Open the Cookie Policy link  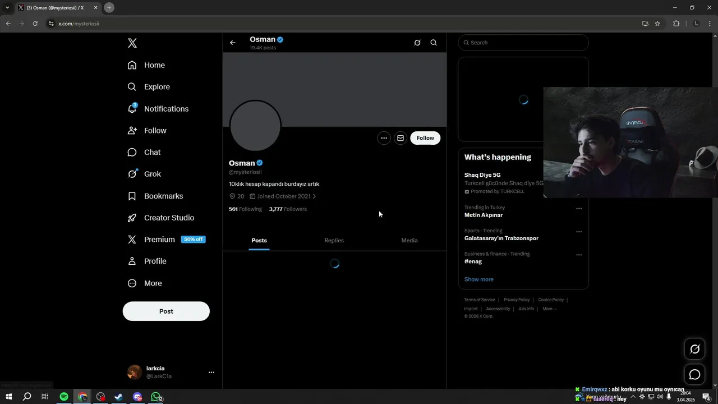coord(551,300)
